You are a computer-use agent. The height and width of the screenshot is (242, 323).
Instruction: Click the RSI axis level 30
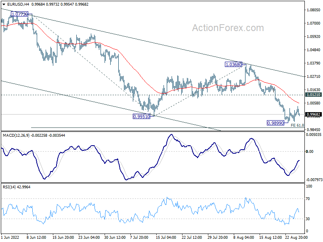tap(308, 219)
